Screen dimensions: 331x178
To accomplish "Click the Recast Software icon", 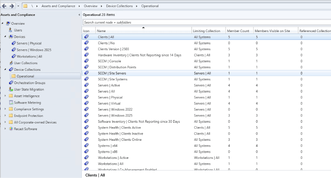I will (x=11, y=129).
